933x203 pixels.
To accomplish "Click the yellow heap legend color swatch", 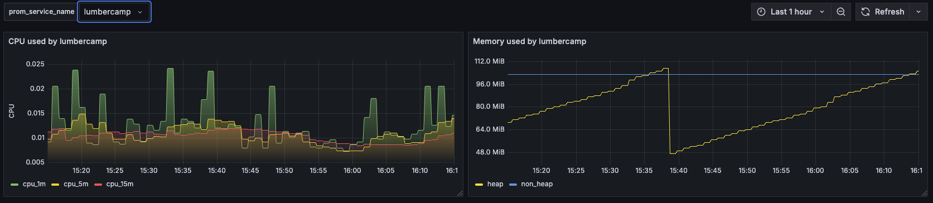I will (479, 184).
